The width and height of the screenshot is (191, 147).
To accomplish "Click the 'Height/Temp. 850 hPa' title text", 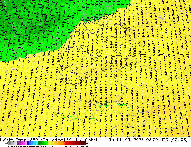I will point(23,140).
